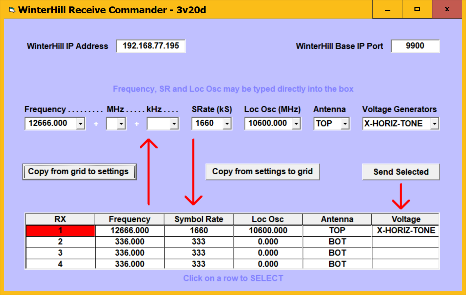466x295 pixels.
Task: Click the 1660 symbol rate cell
Action: tap(199, 231)
